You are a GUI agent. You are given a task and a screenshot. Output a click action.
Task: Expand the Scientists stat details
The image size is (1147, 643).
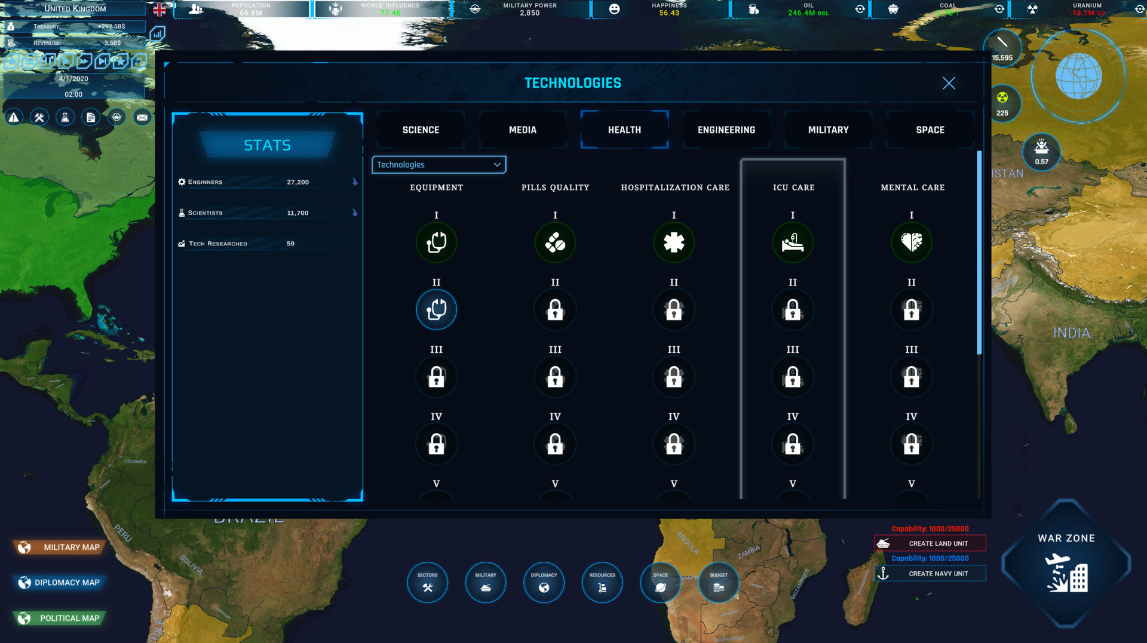355,212
